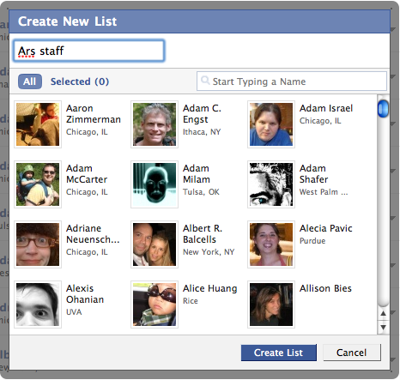Viewport: 400px width, 380px height.
Task: Click the name text Adam Milam
Action: pos(197,174)
